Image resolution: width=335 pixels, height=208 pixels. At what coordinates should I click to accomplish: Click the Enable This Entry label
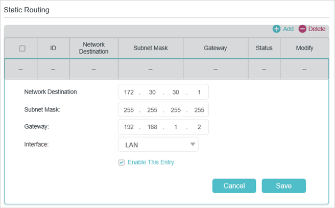point(151,162)
